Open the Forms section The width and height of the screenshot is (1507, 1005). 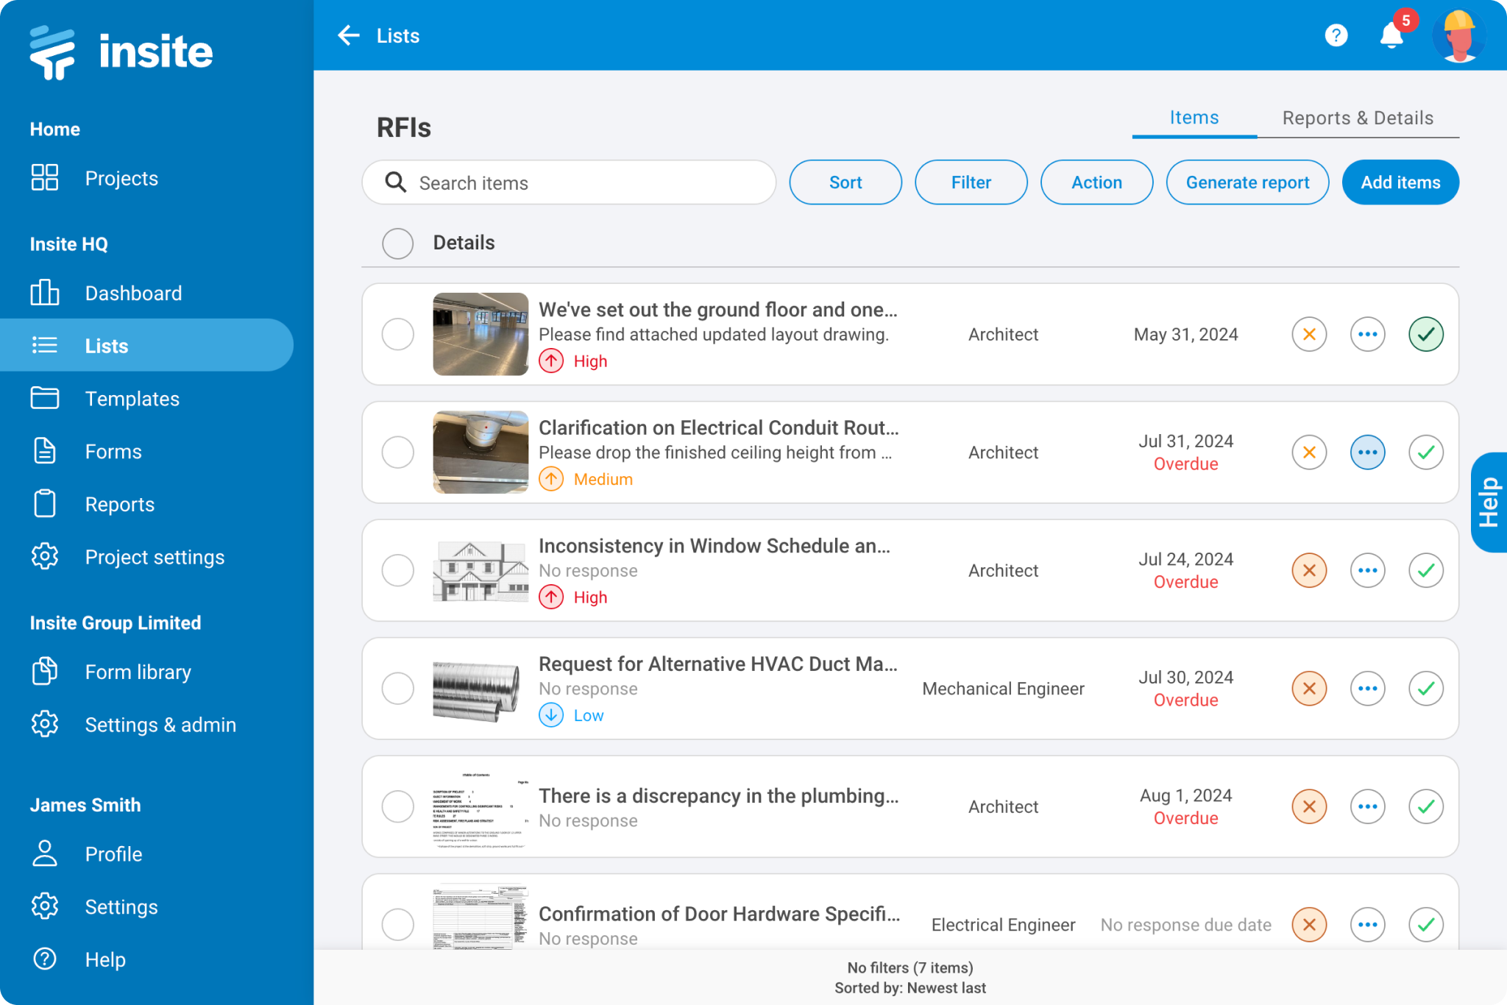(x=113, y=451)
